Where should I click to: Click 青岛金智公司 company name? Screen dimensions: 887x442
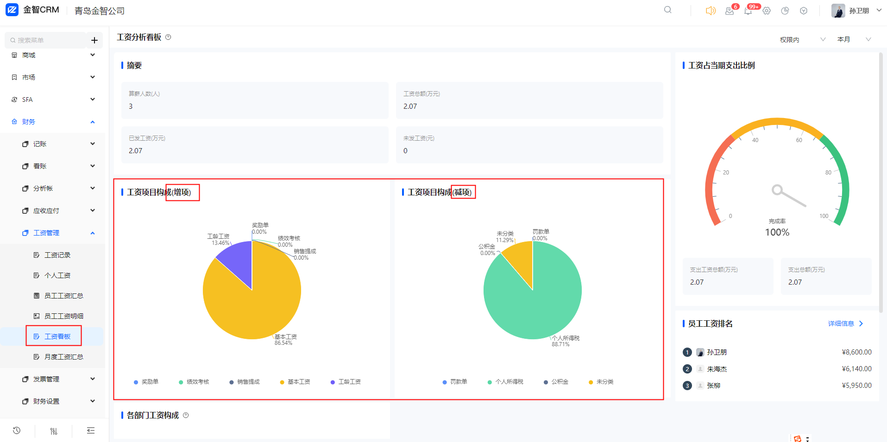pos(100,11)
